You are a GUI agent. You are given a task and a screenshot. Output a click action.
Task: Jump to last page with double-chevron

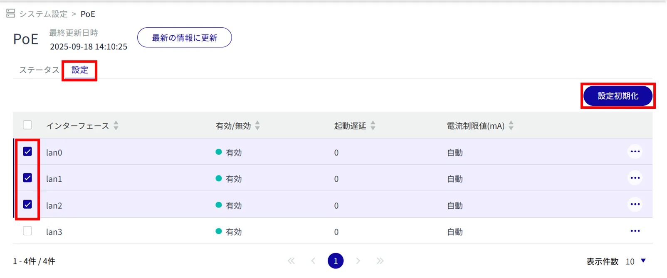pos(380,261)
